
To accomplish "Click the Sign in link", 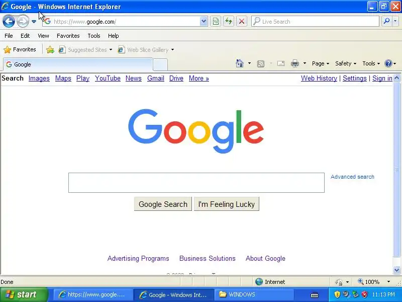I will 382,79.
